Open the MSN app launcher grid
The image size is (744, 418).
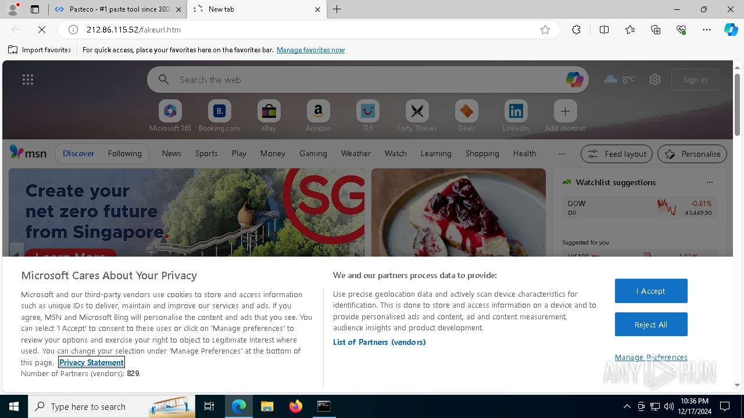pos(28,80)
